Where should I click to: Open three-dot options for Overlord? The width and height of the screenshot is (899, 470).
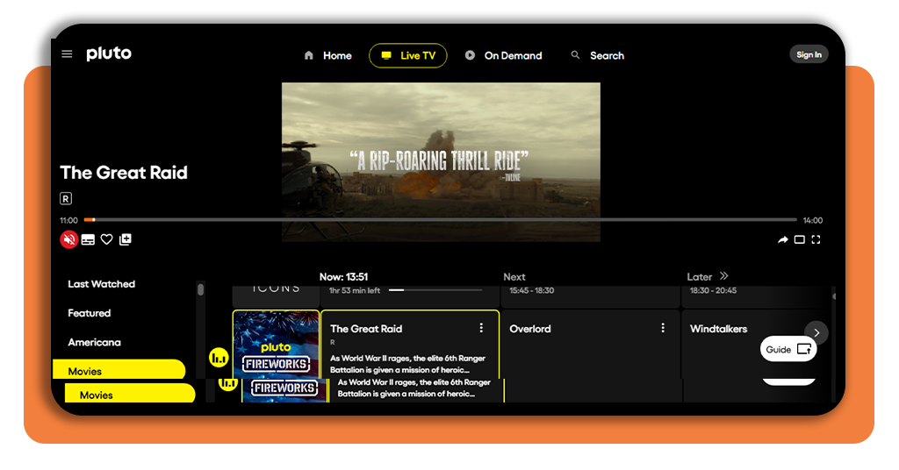663,328
